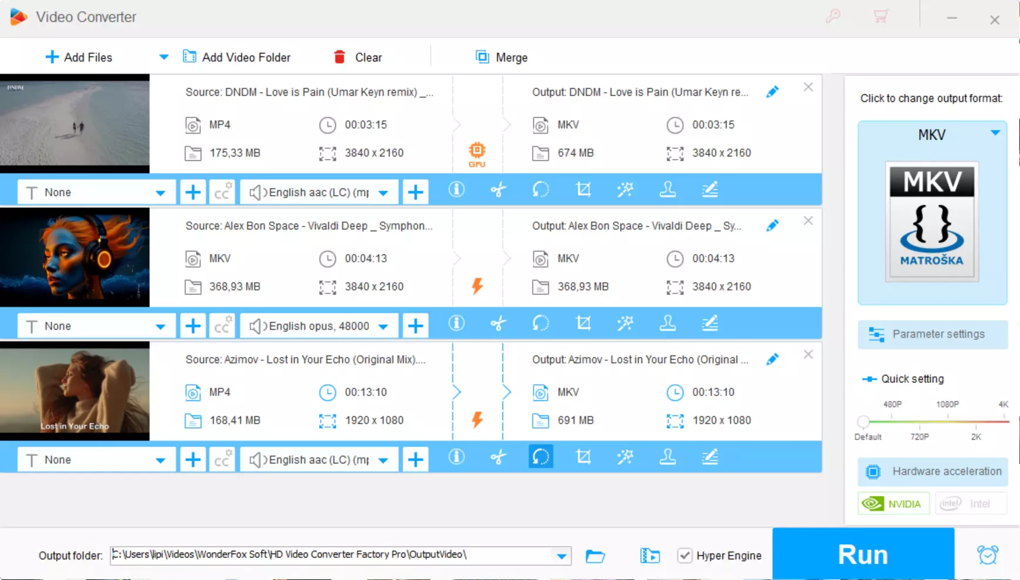Toggle lightning mode for Azimov video
Screen dimensions: 1020x580
tap(477, 420)
